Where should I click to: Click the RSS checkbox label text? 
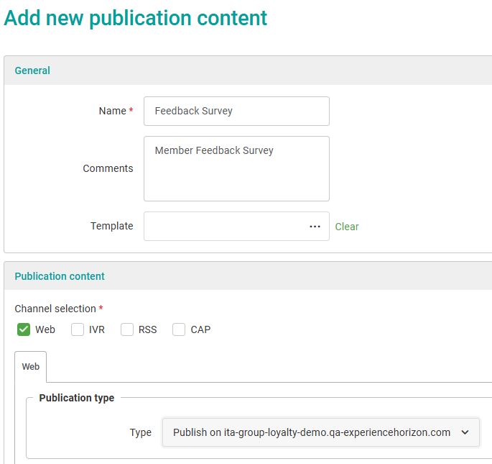(147, 329)
